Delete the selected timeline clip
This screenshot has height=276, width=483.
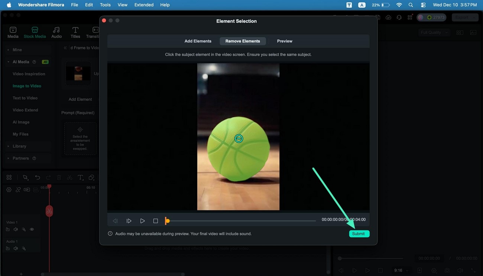(x=59, y=178)
